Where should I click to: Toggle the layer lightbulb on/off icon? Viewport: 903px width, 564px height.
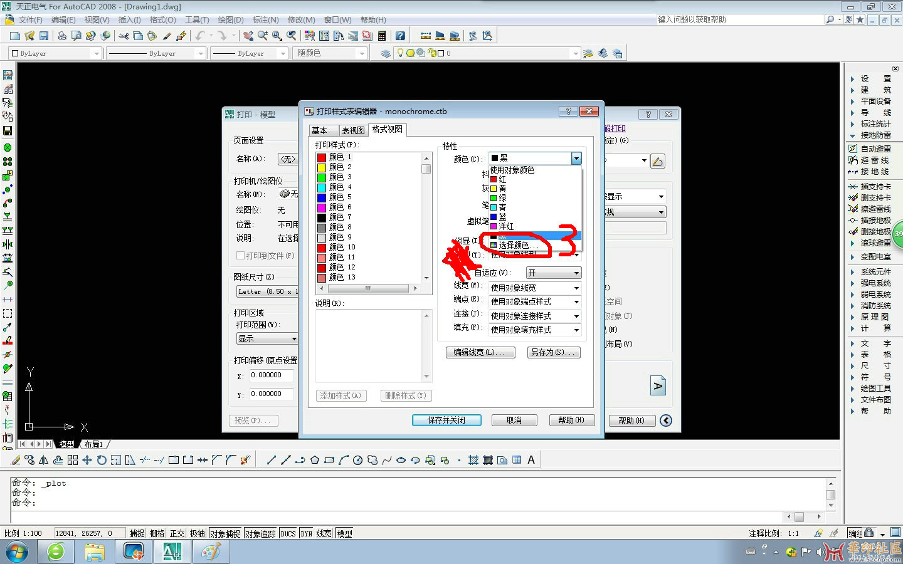coord(400,53)
